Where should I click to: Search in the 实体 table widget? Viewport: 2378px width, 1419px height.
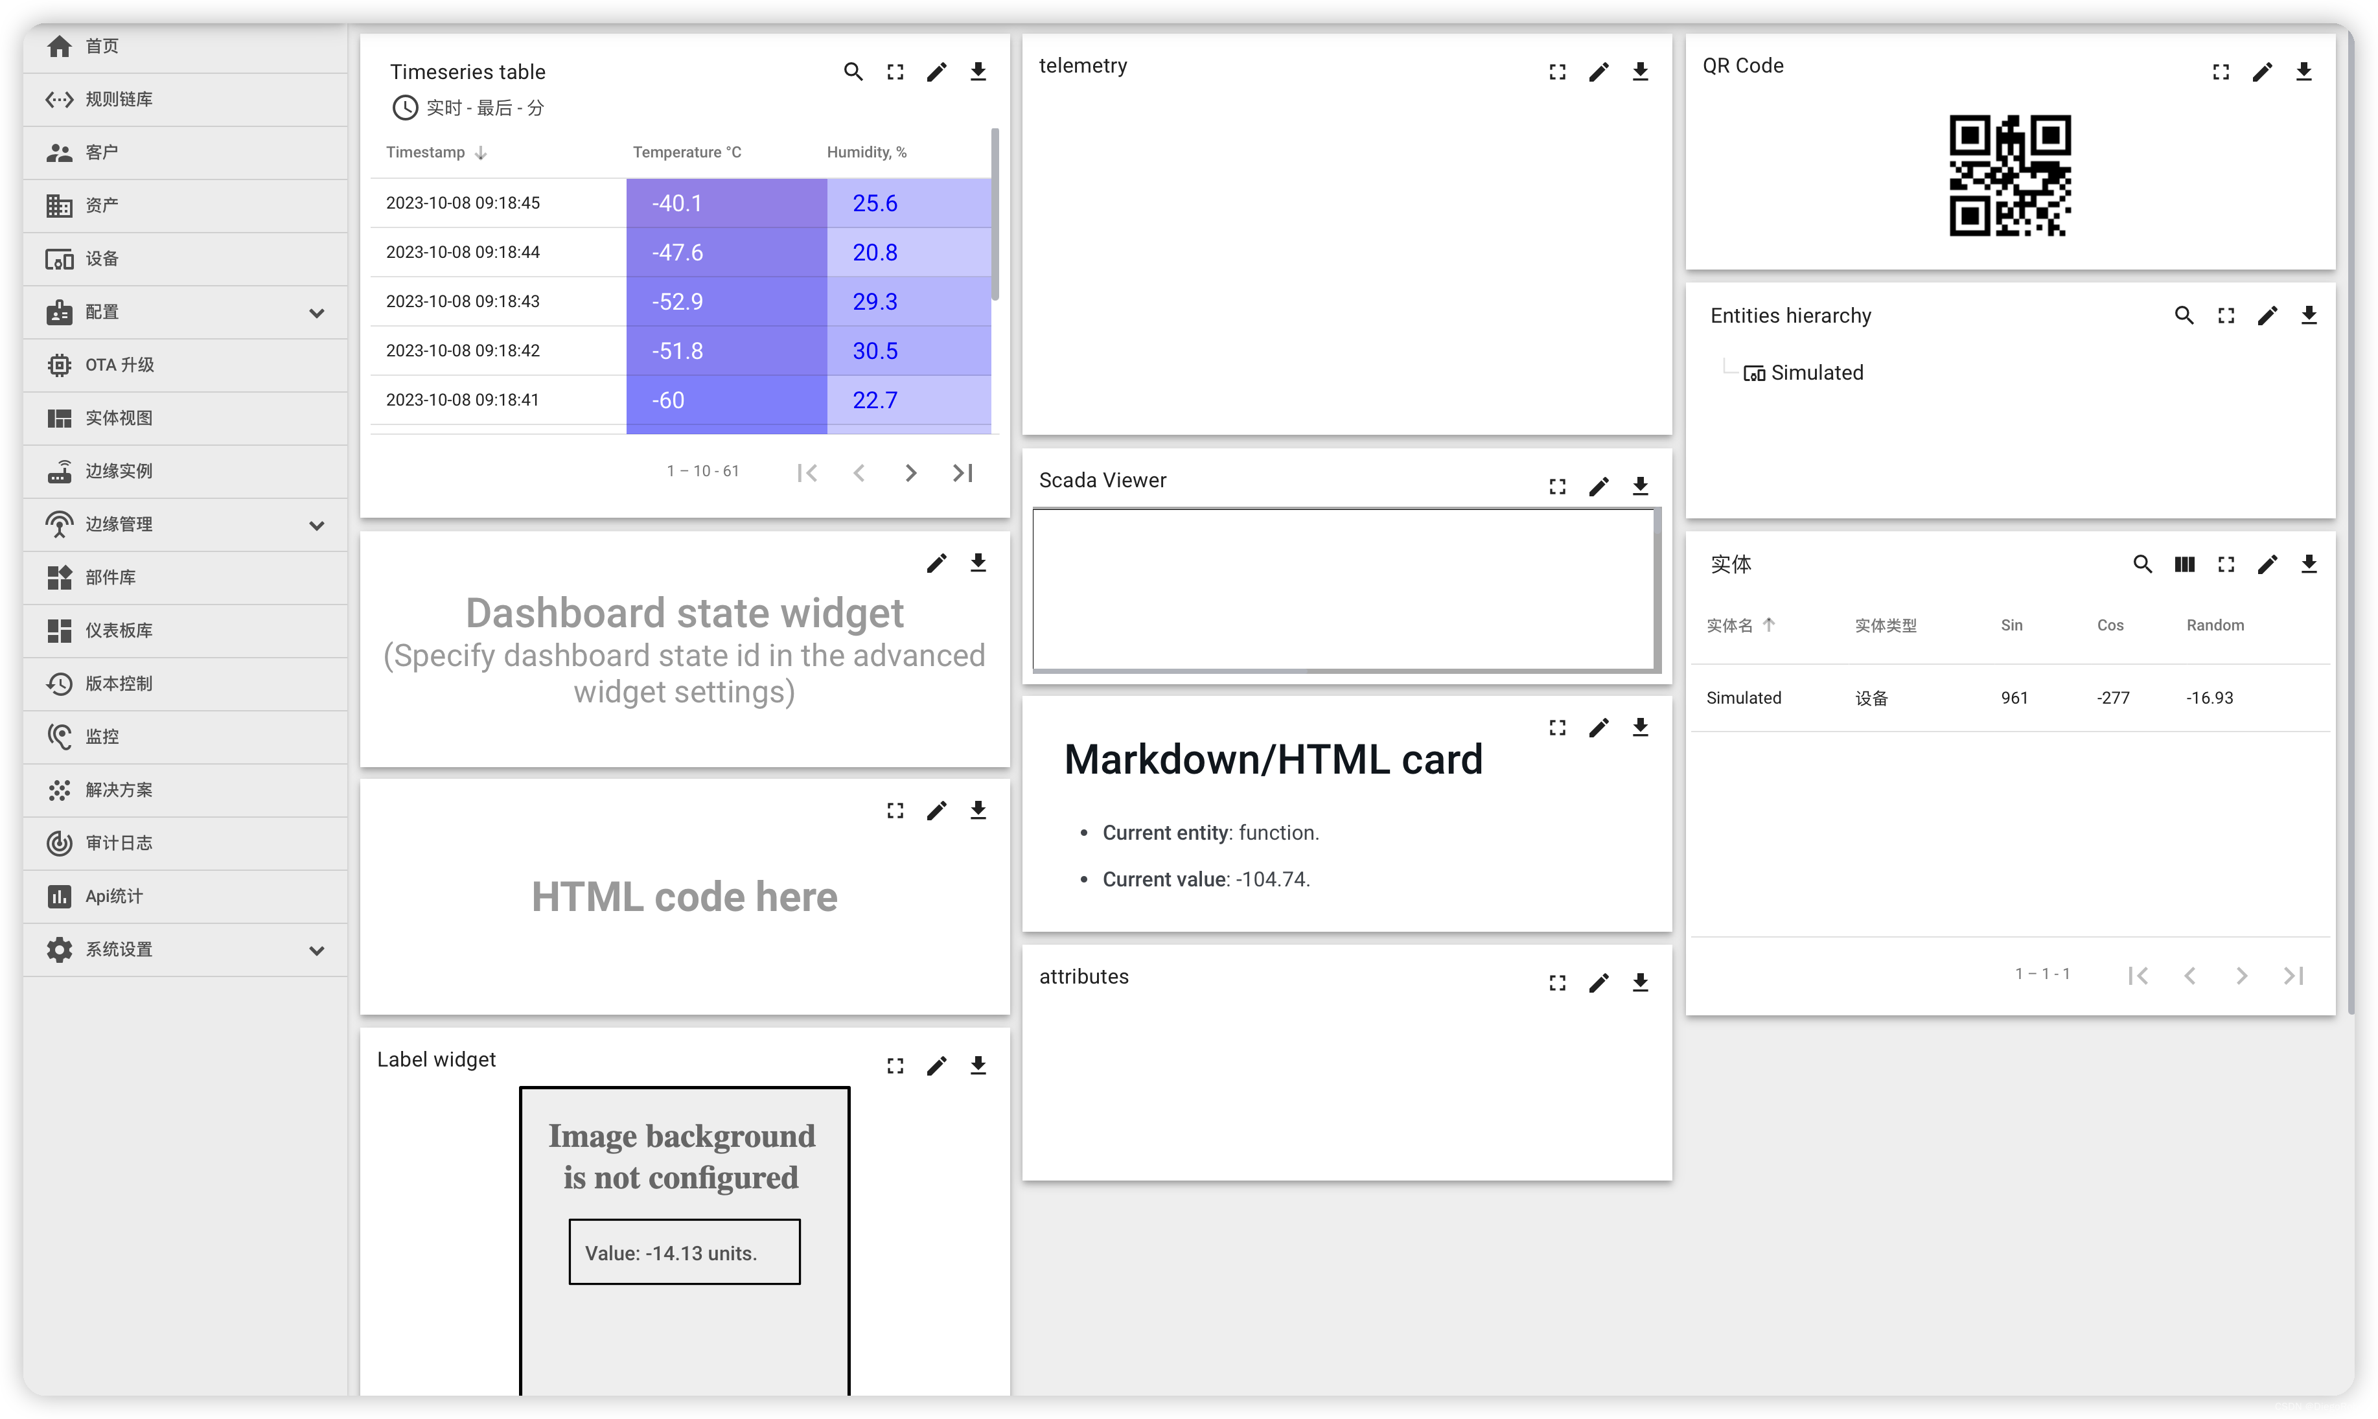coord(2143,564)
